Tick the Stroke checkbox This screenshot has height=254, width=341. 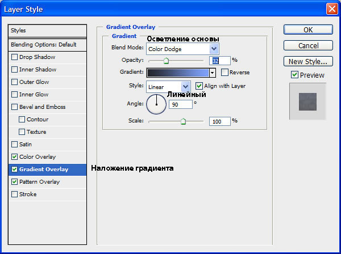pos(14,194)
